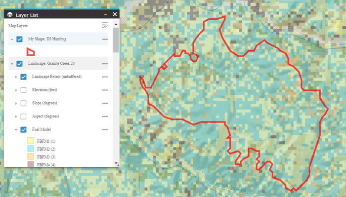Click FBFM1 (1) legend text

46,141
